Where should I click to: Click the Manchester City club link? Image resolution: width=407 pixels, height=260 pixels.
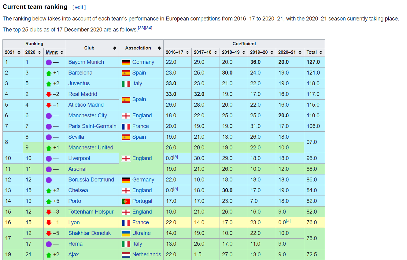coord(87,115)
